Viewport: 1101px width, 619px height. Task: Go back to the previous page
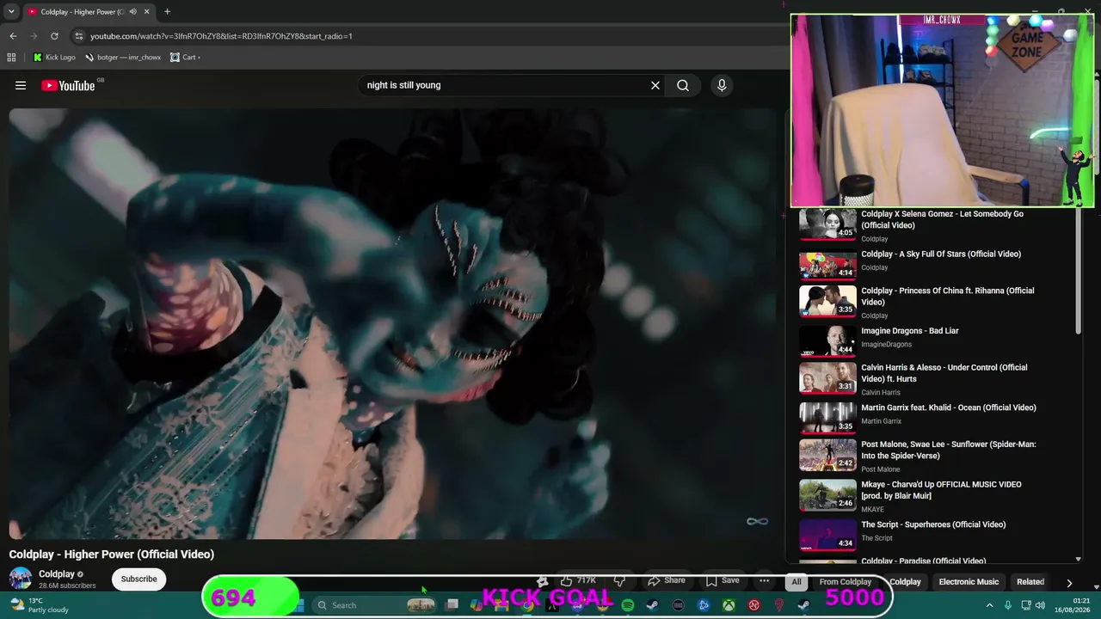coord(13,36)
